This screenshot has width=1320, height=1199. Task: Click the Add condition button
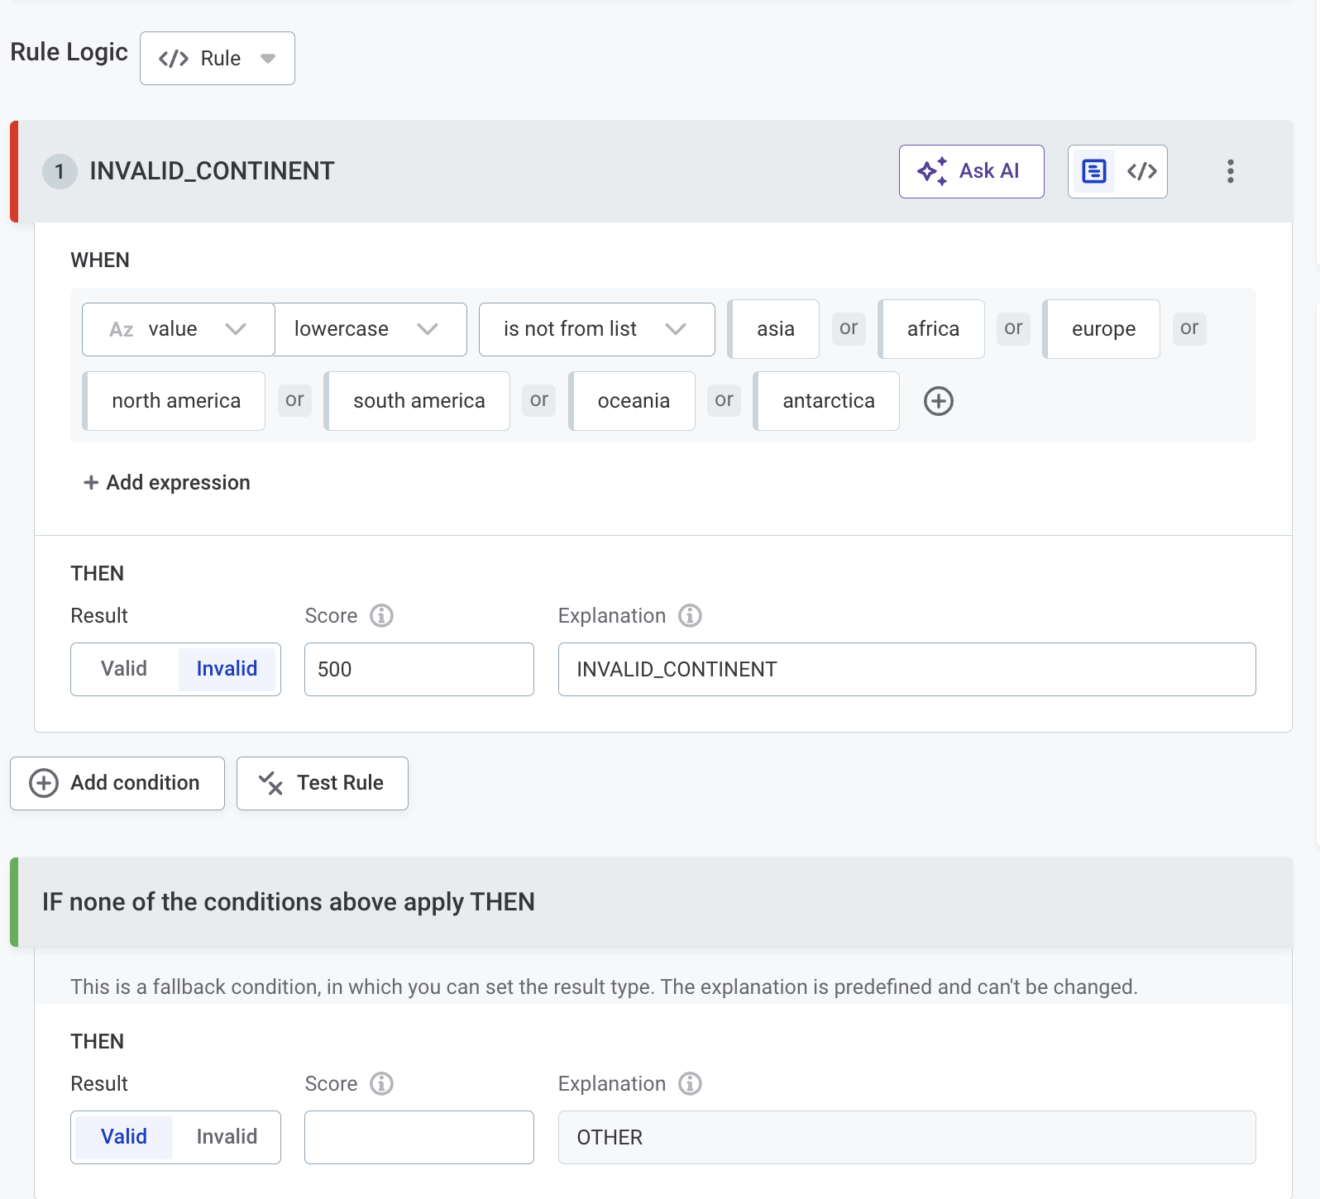(117, 783)
